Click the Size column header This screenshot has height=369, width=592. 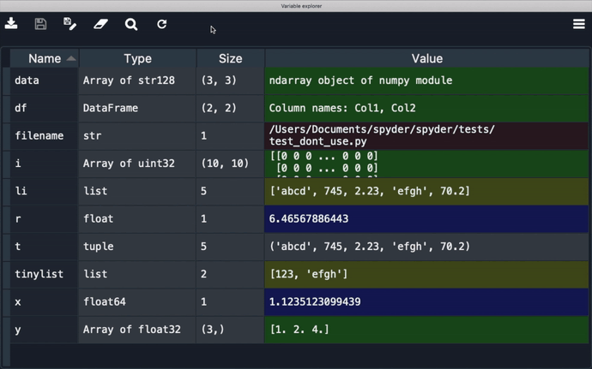click(x=230, y=59)
